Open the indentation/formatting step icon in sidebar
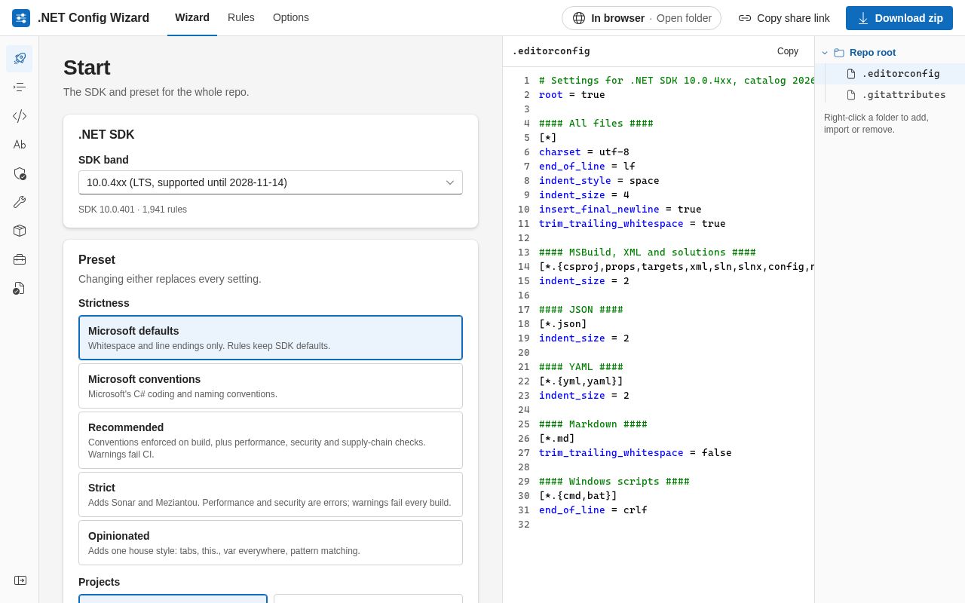Image resolution: width=965 pixels, height=603 pixels. [20, 87]
